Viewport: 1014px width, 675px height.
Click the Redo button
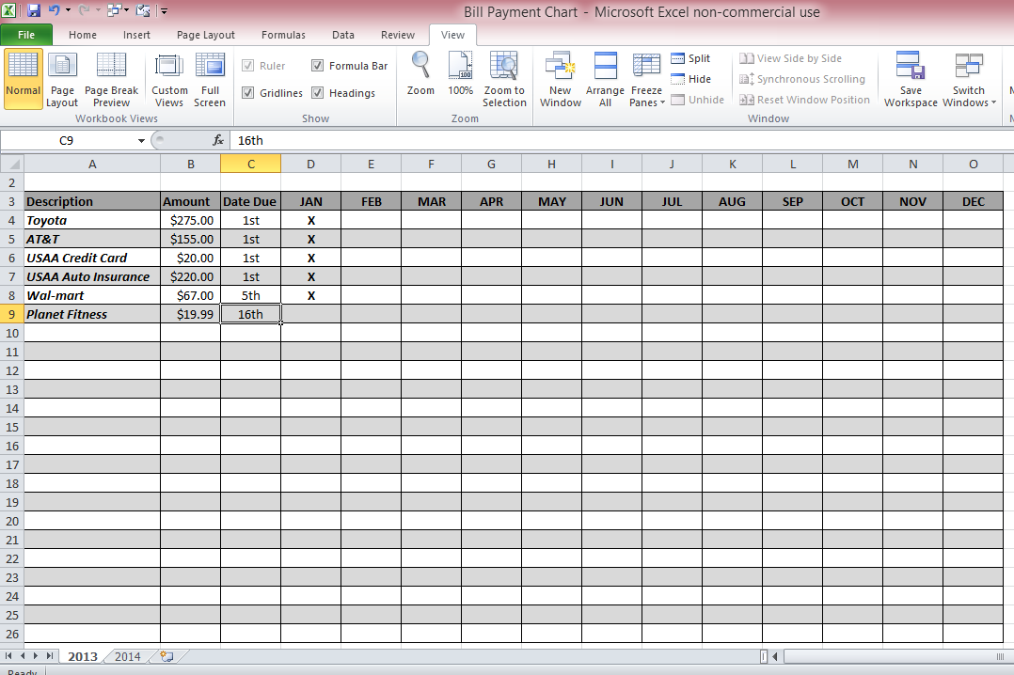[x=84, y=10]
